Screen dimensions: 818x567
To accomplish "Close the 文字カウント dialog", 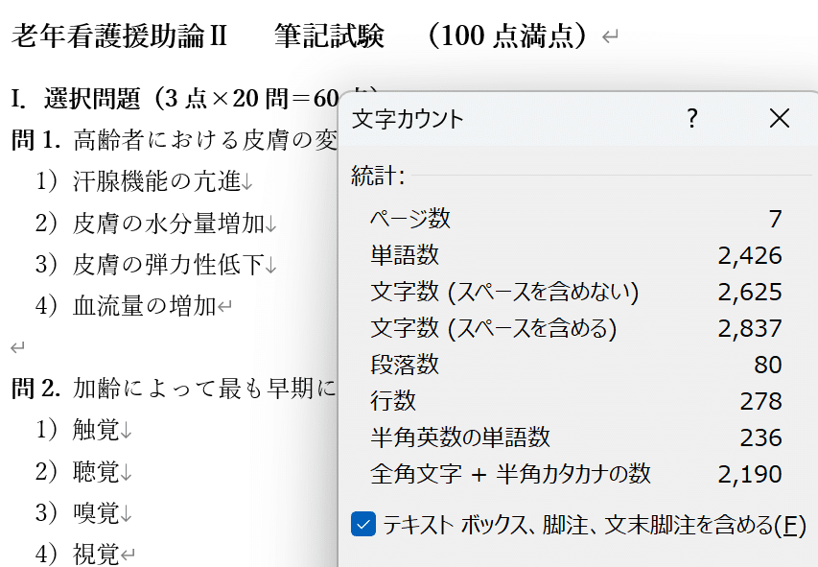I will (780, 119).
